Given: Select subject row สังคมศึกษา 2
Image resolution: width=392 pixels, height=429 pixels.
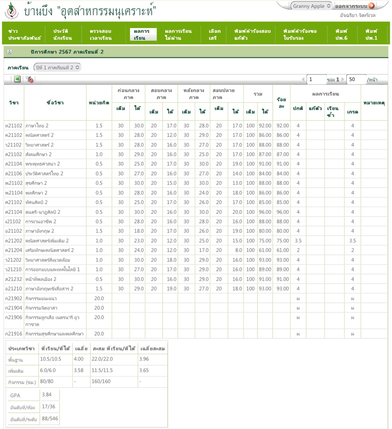Looking at the screenshot, I should click(x=196, y=154).
